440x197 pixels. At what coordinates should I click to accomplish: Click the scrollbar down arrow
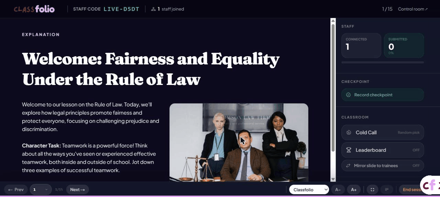tap(333, 179)
